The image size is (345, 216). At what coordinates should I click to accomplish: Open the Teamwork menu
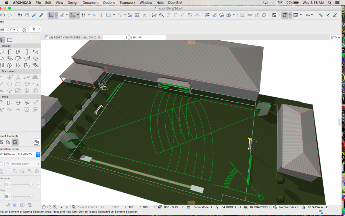pos(127,3)
